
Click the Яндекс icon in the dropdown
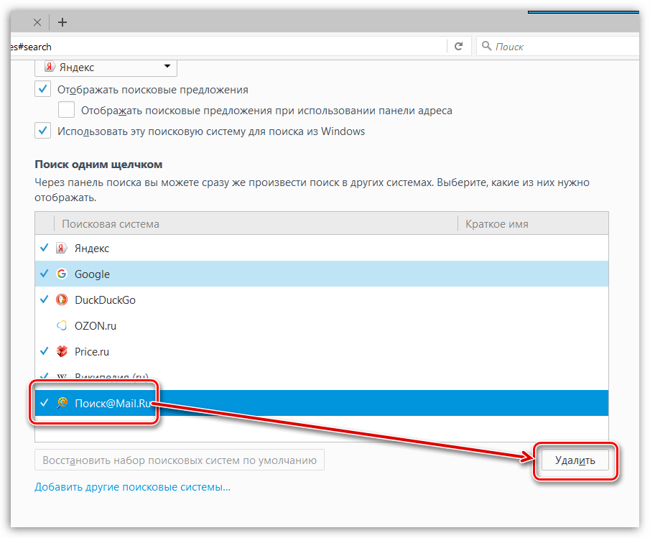click(x=50, y=67)
